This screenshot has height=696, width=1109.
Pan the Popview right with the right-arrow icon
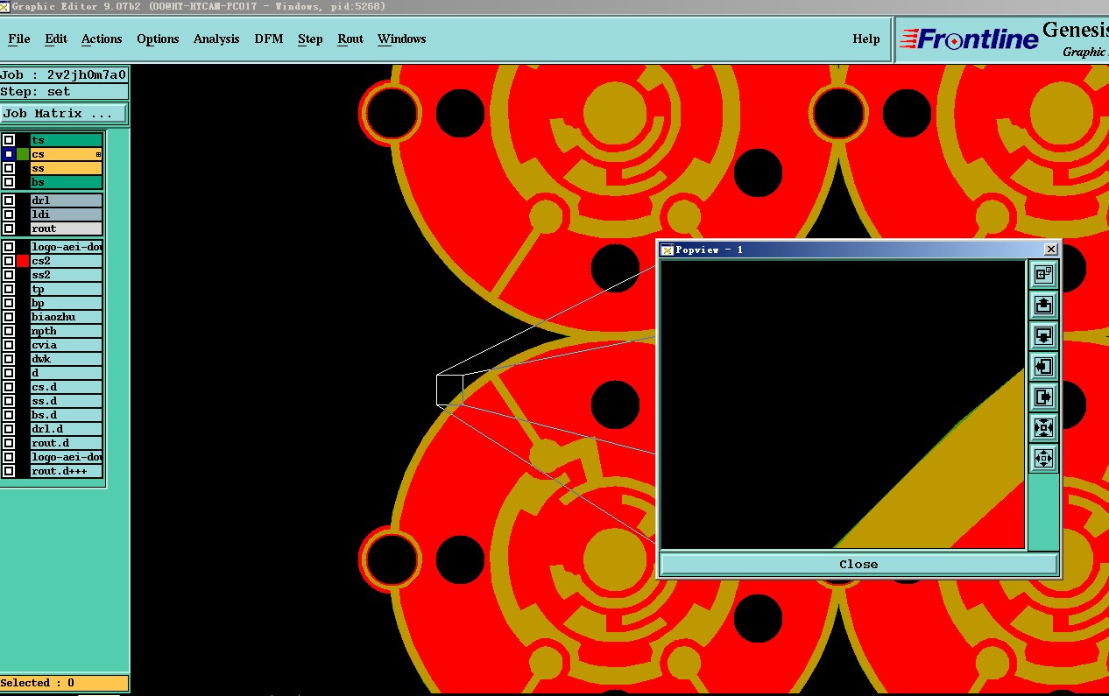point(1043,397)
